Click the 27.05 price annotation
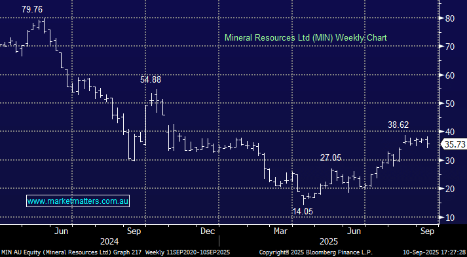 coord(331,157)
